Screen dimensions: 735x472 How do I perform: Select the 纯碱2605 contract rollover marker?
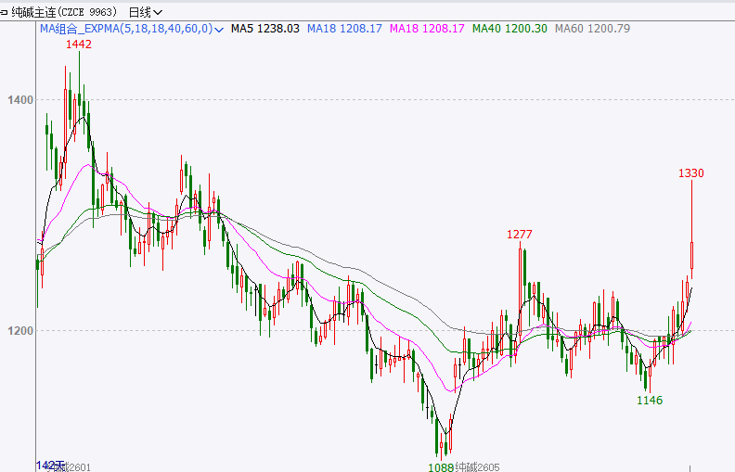pyautogui.click(x=478, y=466)
